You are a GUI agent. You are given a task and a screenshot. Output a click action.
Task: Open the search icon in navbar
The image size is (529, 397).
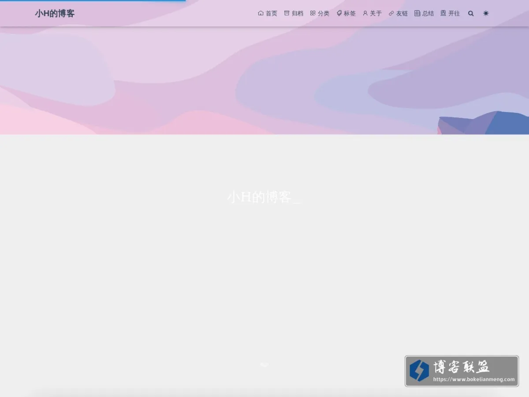(x=471, y=14)
